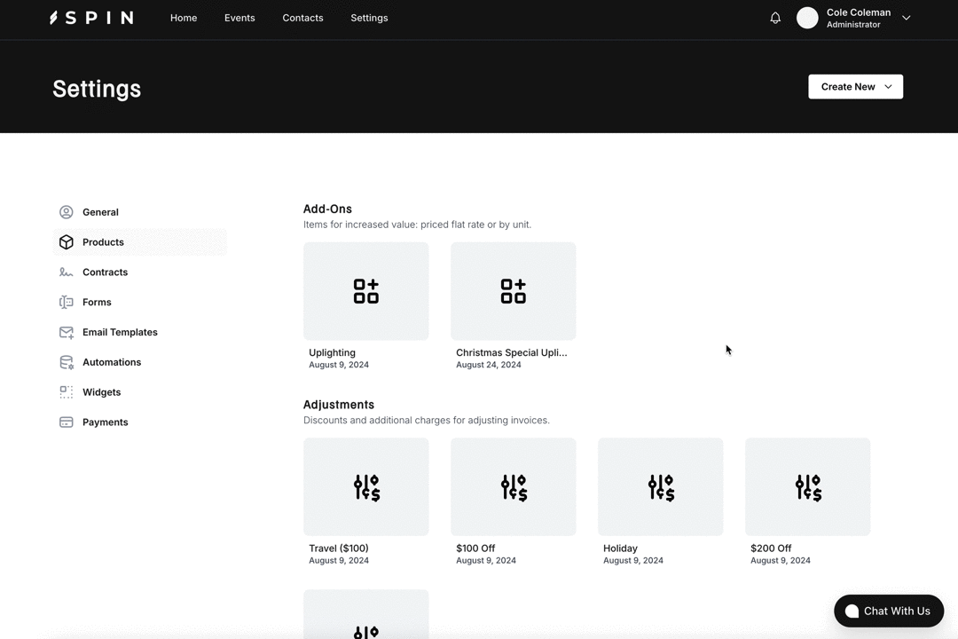The image size is (958, 639).
Task: Open the Create New dropdown
Action: (x=855, y=87)
